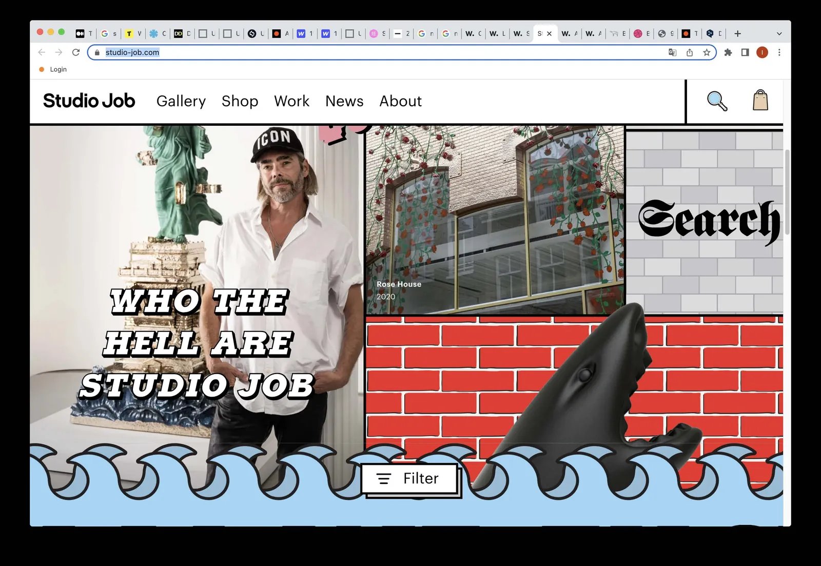Viewport: 821px width, 566px height.
Task: View site info via the lock icon
Action: (97, 52)
